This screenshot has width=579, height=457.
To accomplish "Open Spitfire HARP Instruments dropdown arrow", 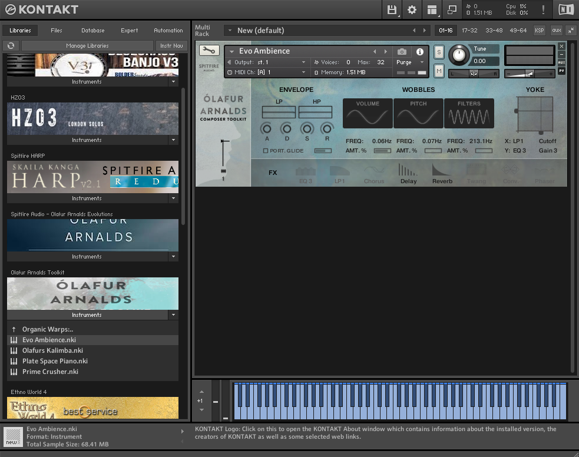I will pos(173,198).
